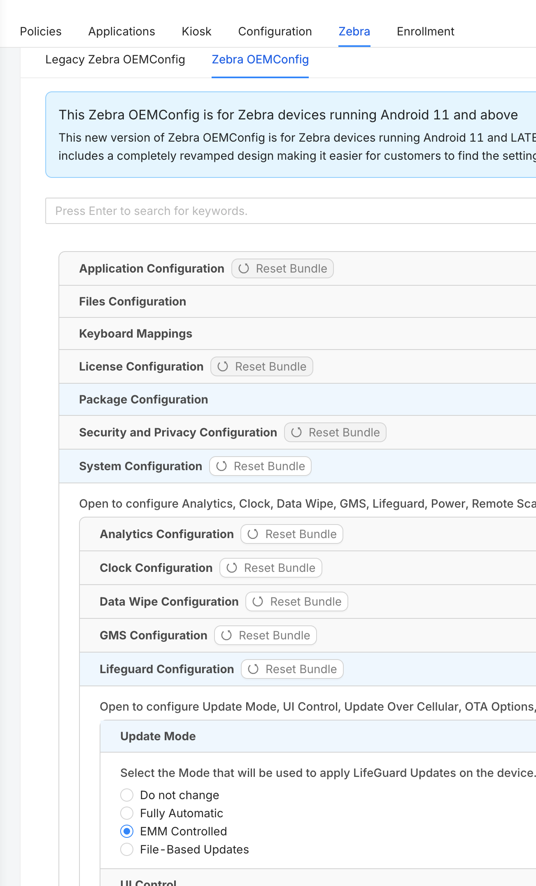This screenshot has height=886, width=536.
Task: Click the Lifeguard options description text
Action: (x=317, y=706)
